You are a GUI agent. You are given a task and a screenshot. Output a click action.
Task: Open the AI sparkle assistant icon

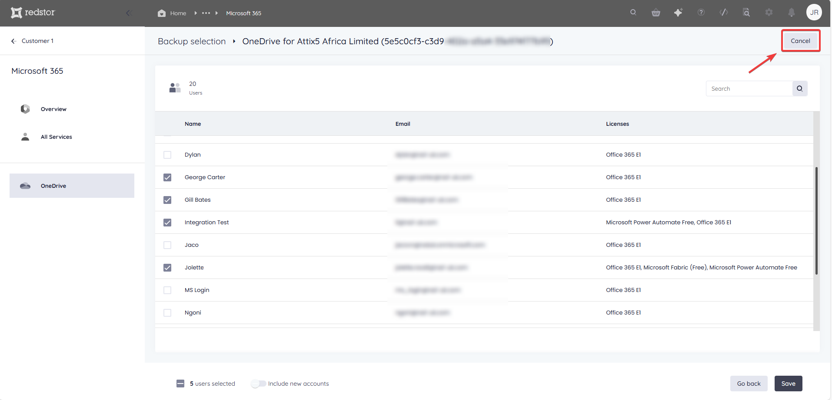coord(678,13)
